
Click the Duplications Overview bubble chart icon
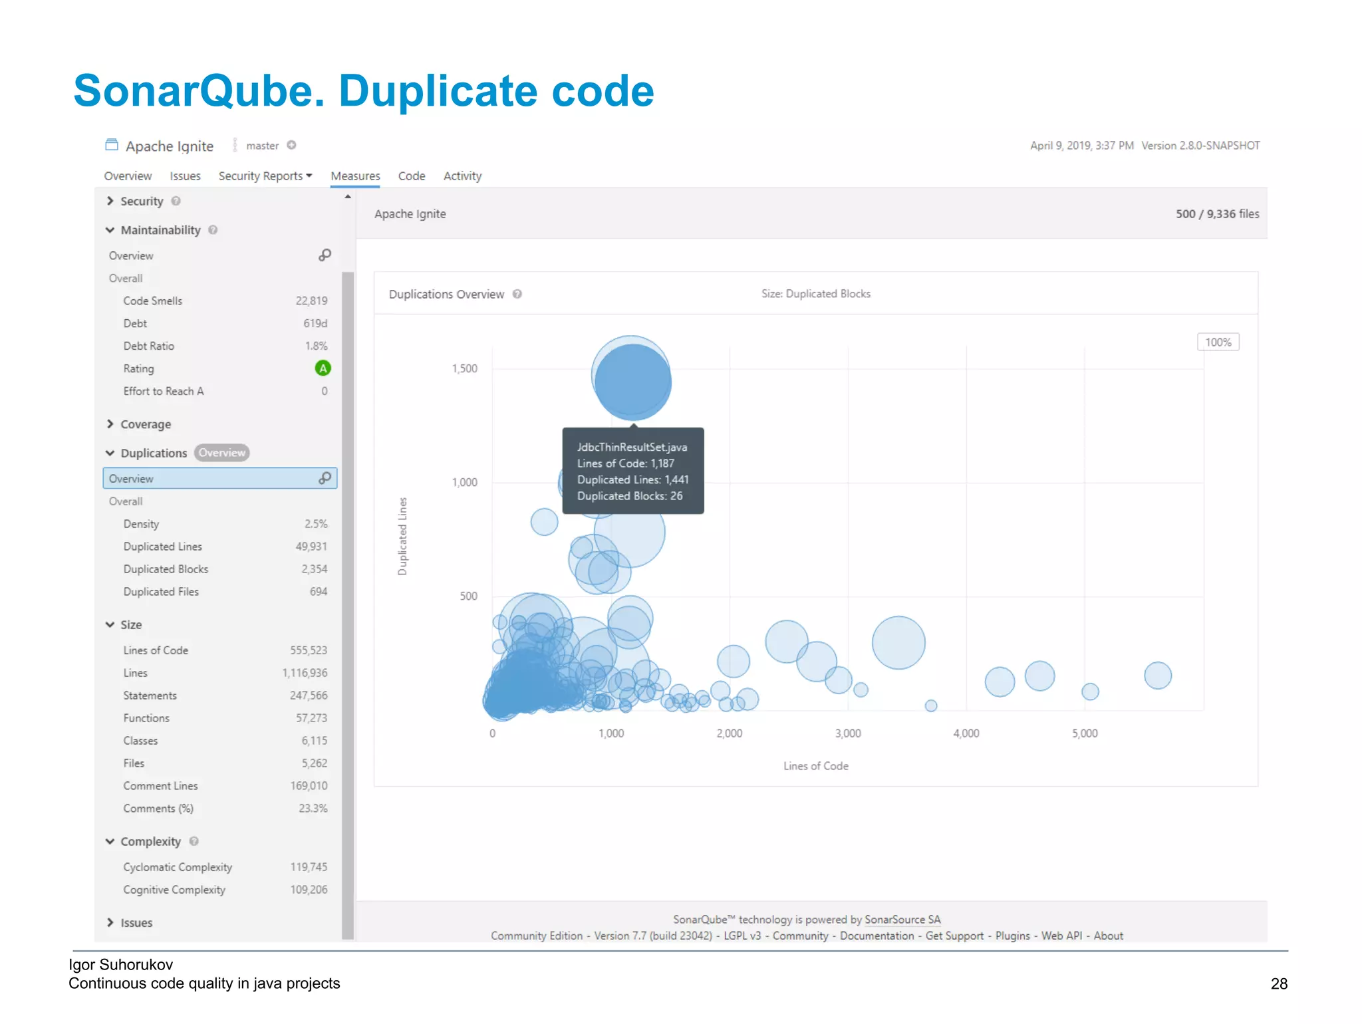point(325,478)
